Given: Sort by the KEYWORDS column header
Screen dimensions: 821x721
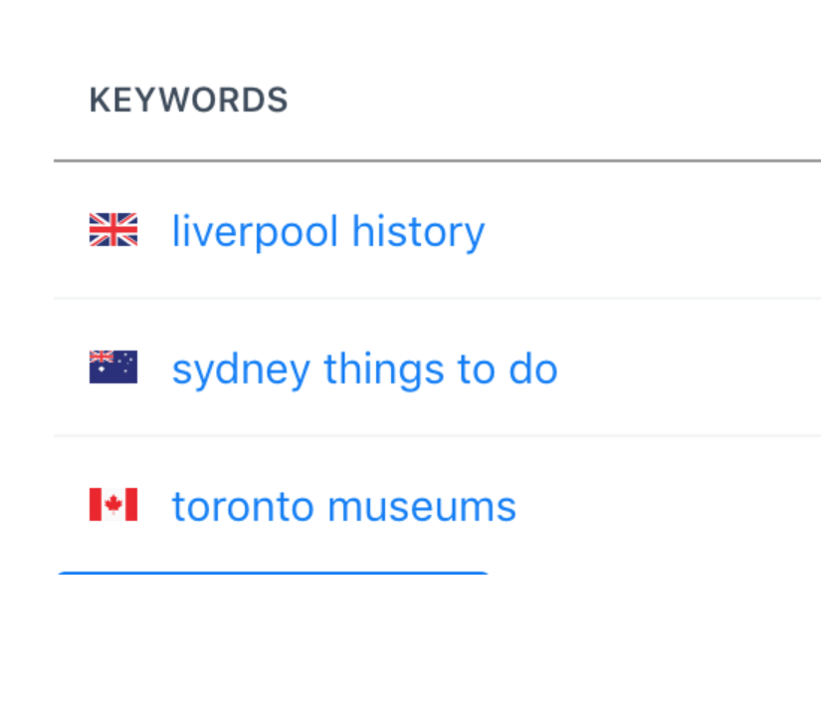Looking at the screenshot, I should pos(188,100).
